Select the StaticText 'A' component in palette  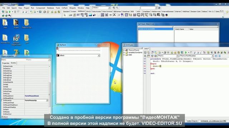(x=114, y=15)
